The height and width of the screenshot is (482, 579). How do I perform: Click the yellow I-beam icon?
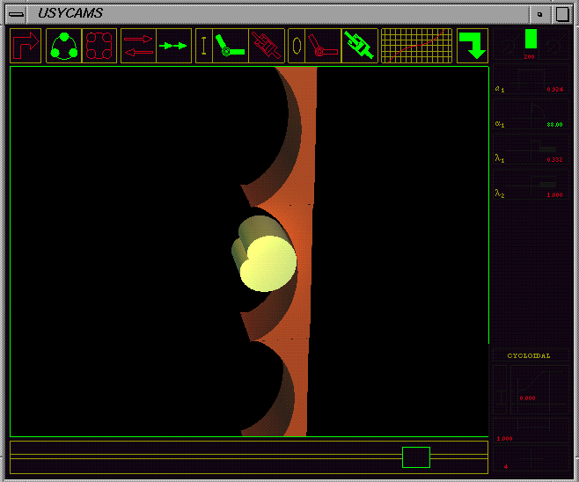pos(204,46)
